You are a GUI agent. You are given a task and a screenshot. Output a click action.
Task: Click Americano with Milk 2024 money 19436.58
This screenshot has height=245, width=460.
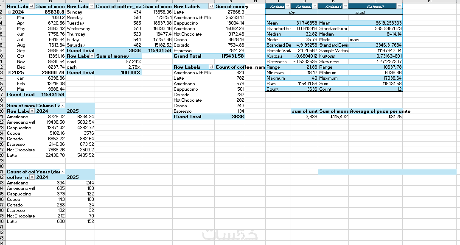click(x=50, y=122)
